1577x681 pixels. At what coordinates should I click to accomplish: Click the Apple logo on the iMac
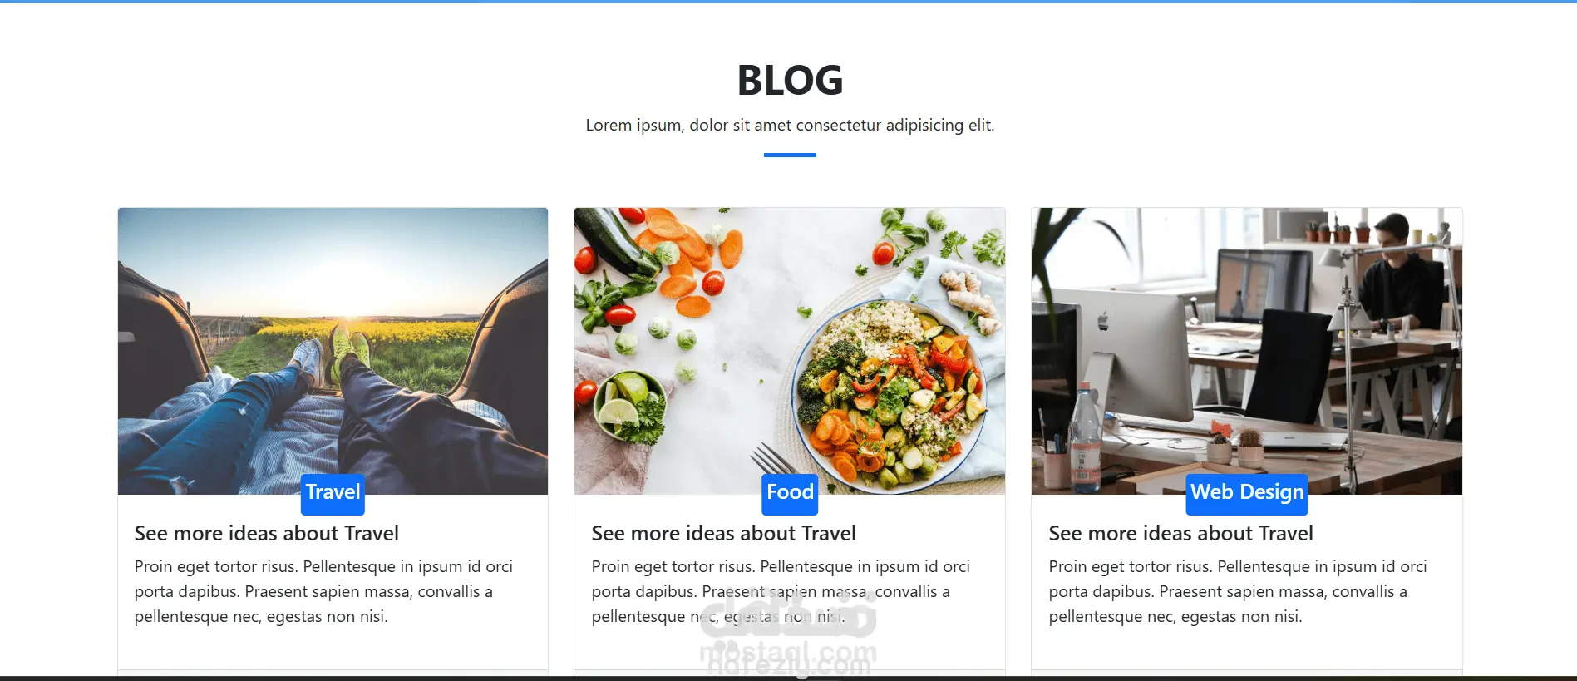(x=1103, y=322)
